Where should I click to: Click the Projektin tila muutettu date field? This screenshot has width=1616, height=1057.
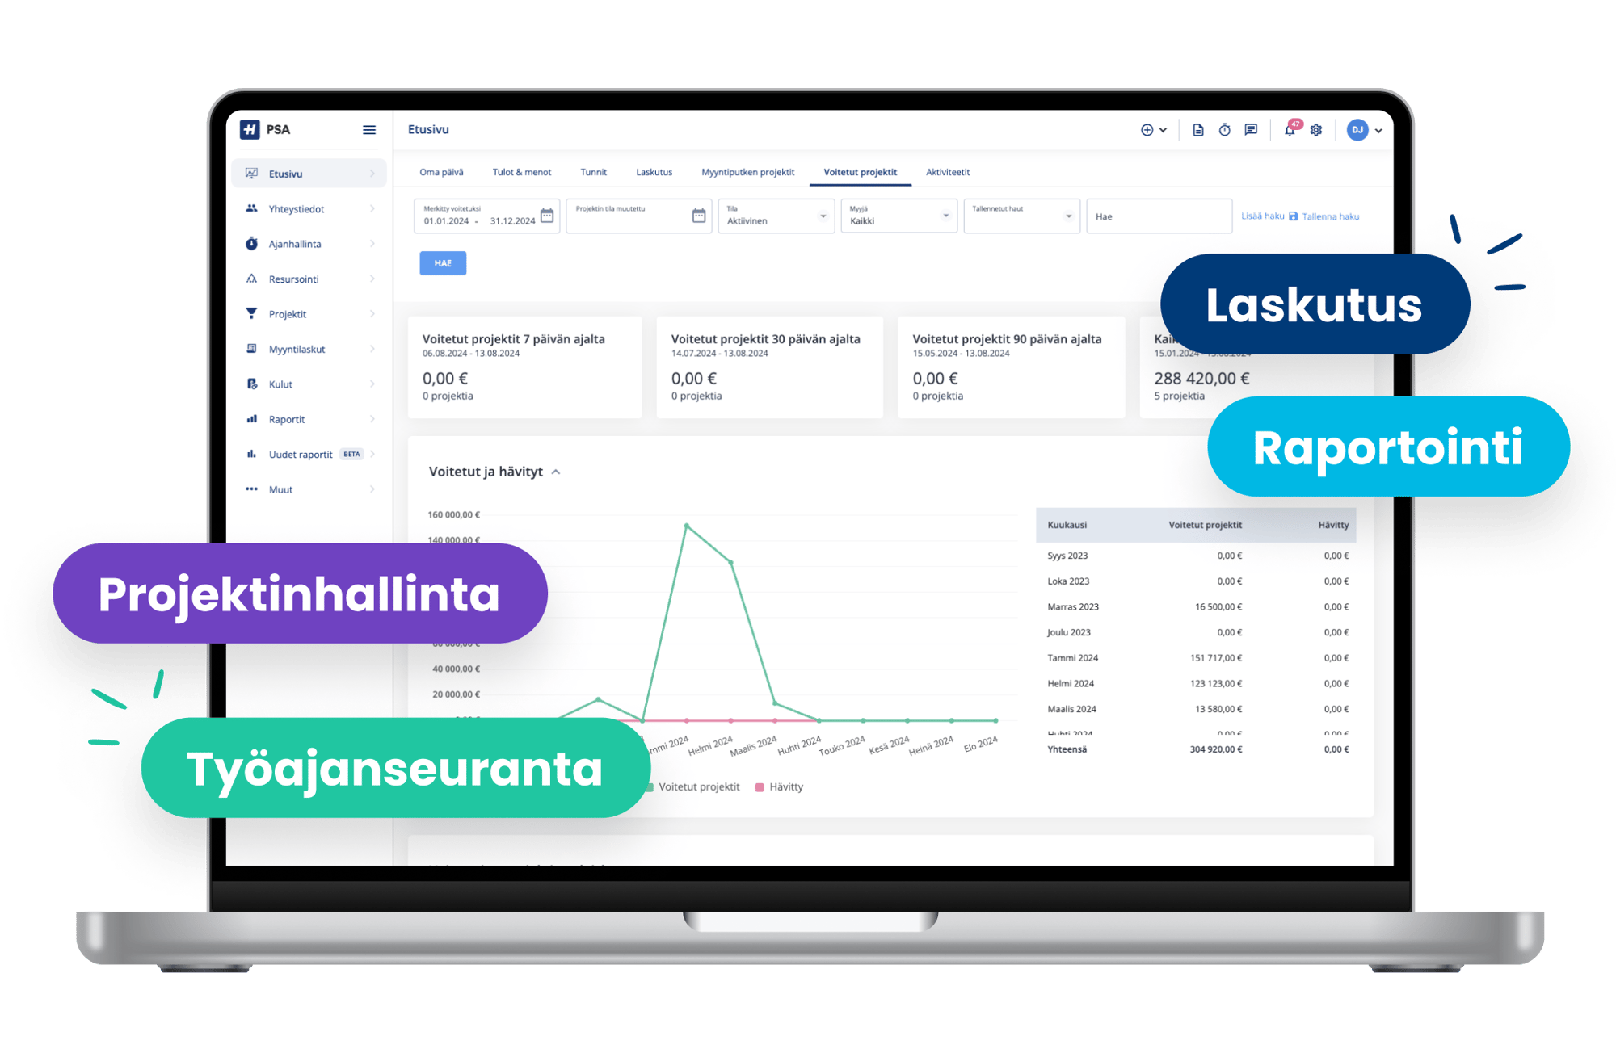point(638,216)
